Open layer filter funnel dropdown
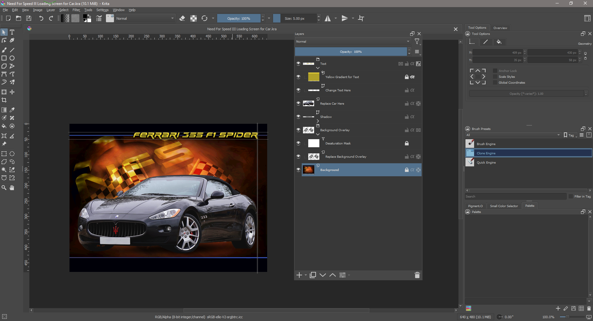Viewport: 593px width, 321px height. 417,41
